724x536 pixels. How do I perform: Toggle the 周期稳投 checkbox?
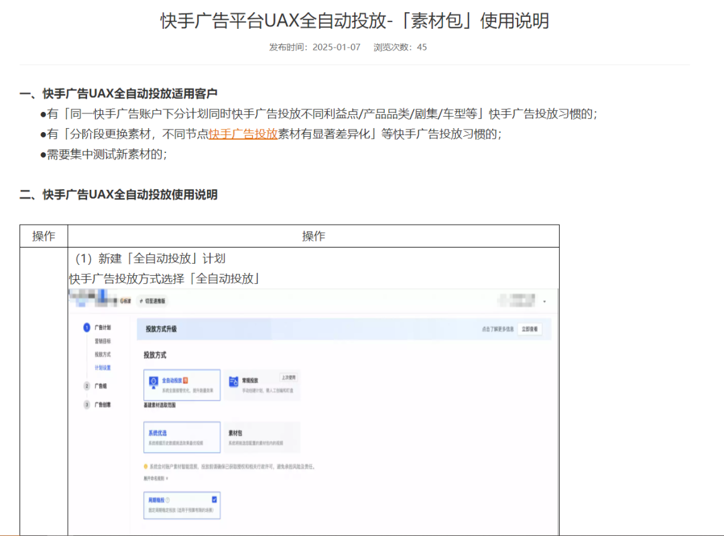[x=215, y=500]
